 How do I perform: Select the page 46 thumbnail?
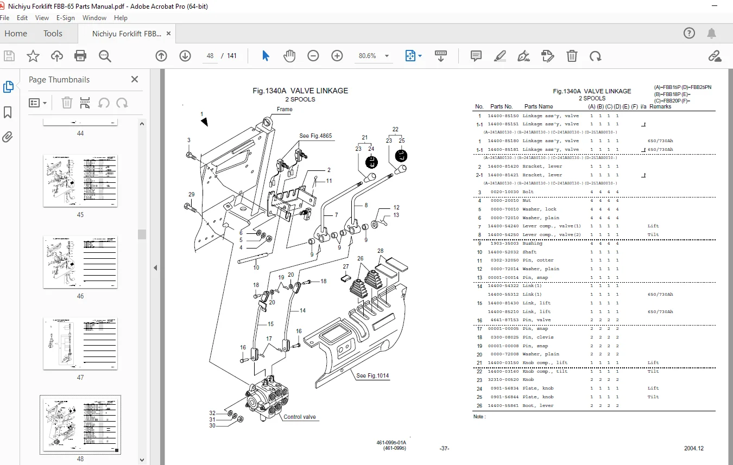click(x=80, y=262)
